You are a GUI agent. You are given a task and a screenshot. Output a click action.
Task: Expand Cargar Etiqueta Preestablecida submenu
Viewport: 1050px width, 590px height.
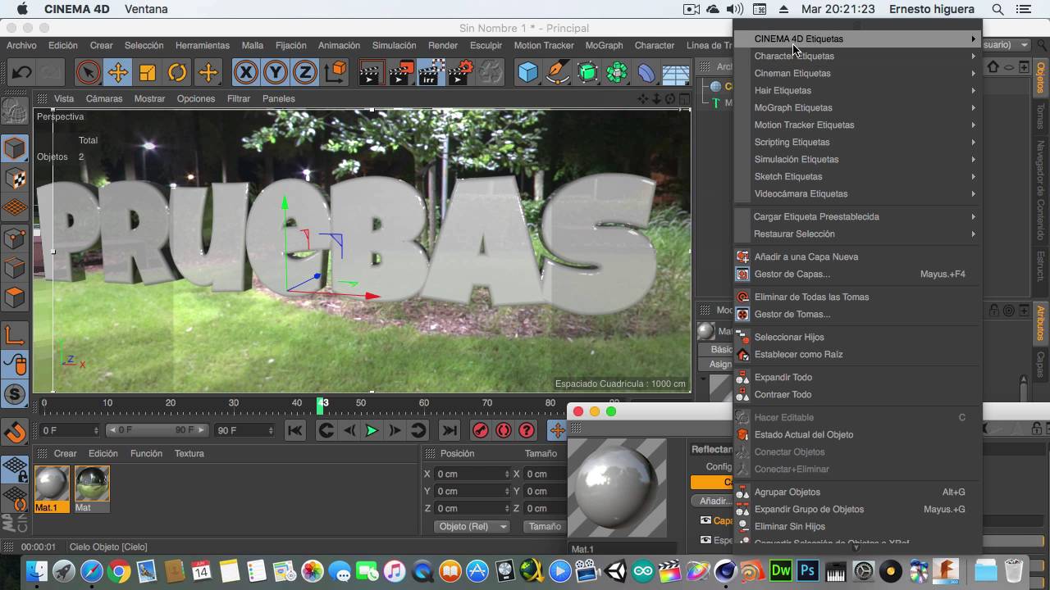click(x=857, y=216)
